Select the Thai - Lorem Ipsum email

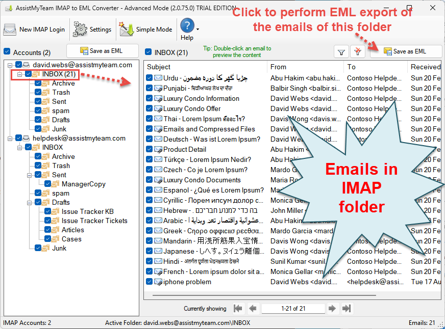click(204, 119)
